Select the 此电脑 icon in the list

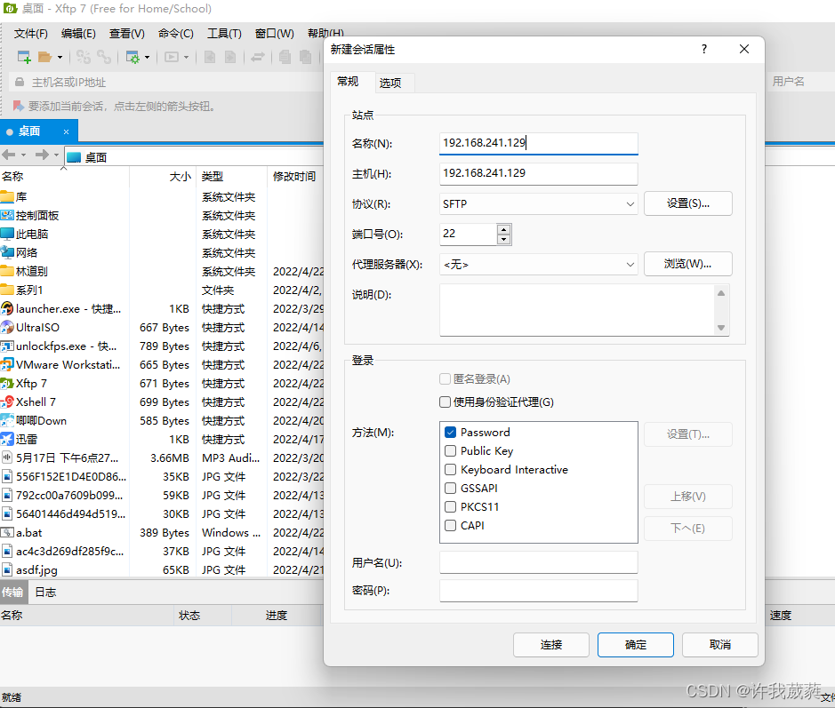(x=7, y=234)
